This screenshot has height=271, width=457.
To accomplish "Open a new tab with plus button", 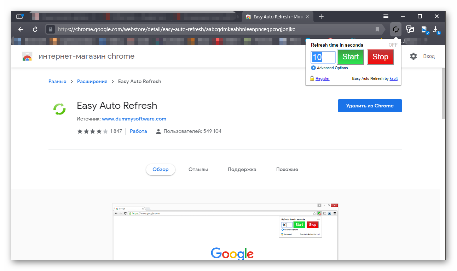I will pos(321,17).
